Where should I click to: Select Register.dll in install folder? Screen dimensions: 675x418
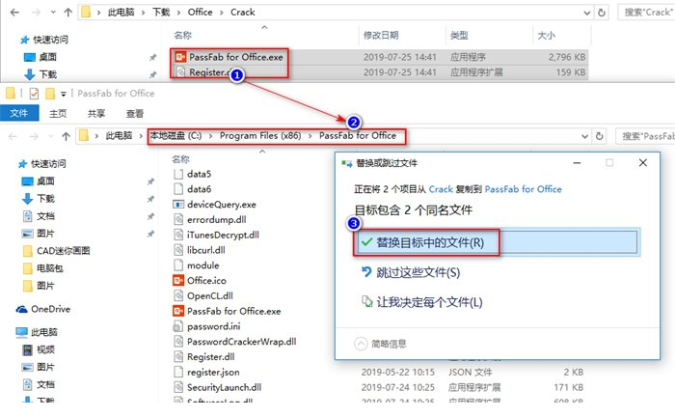[210, 357]
